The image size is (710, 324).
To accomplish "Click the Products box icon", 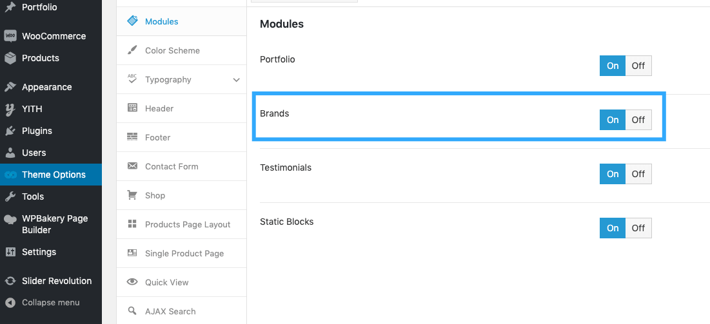I will coord(10,58).
